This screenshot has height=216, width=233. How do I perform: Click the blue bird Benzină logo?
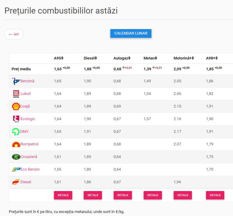point(16,81)
